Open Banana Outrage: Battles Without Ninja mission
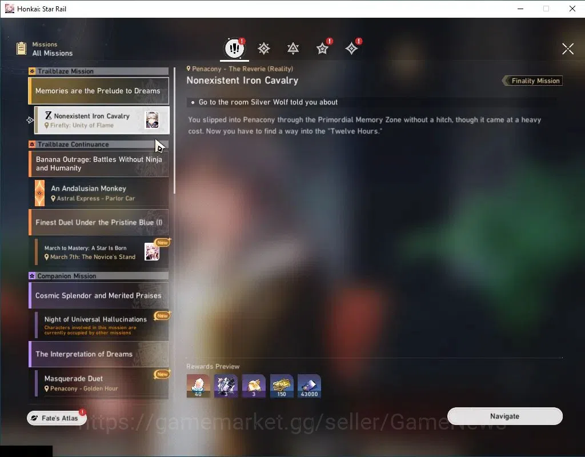The image size is (585, 457). [x=98, y=163]
